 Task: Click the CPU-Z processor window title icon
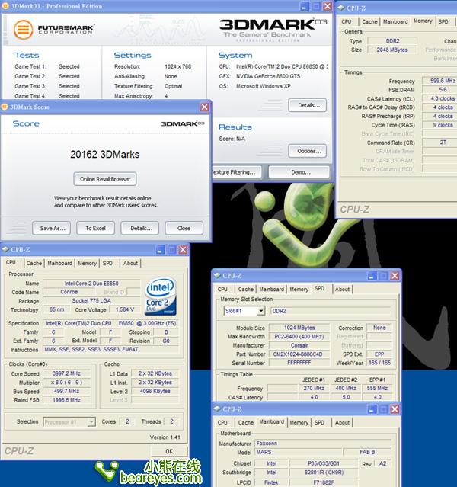(5, 249)
